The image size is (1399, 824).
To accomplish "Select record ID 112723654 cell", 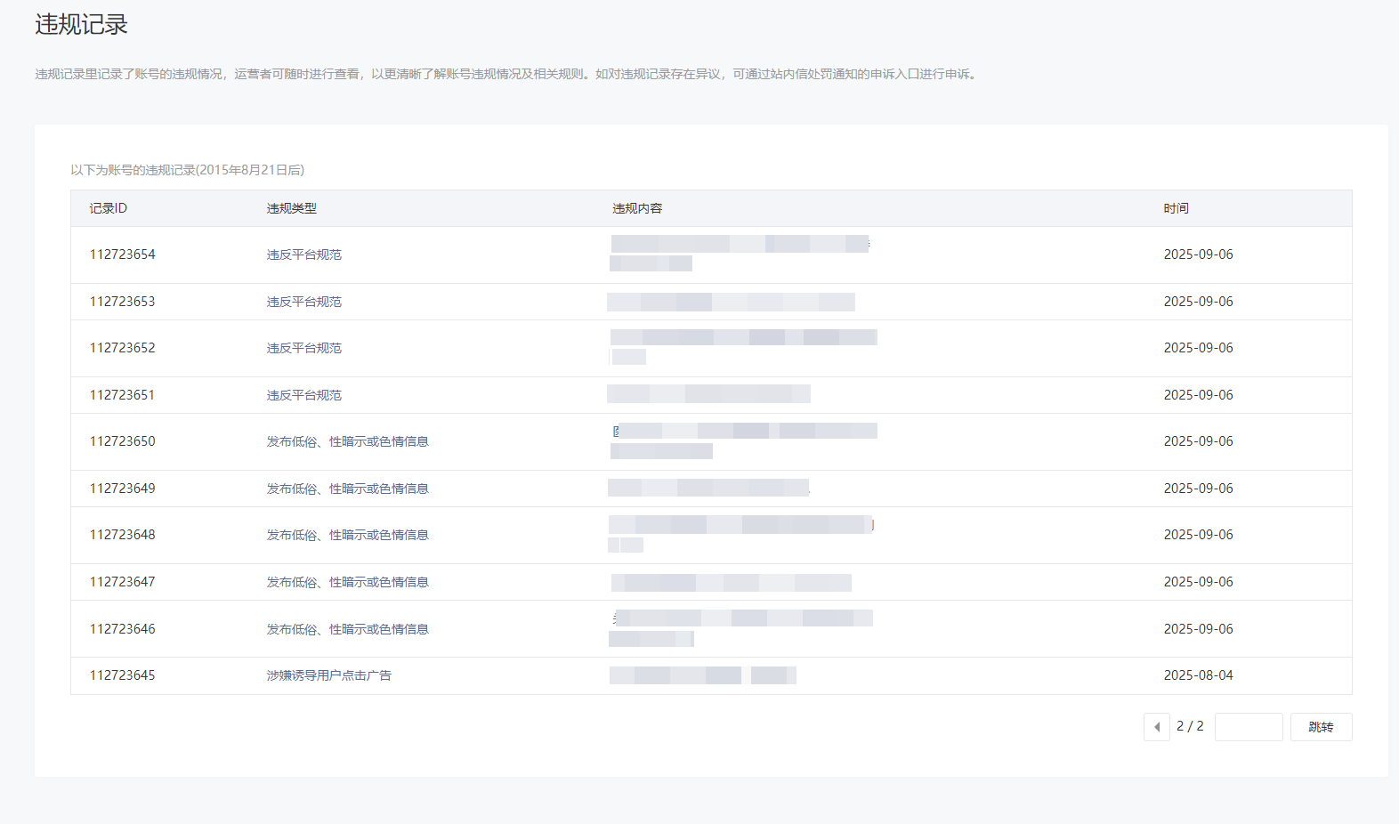I will 122,254.
